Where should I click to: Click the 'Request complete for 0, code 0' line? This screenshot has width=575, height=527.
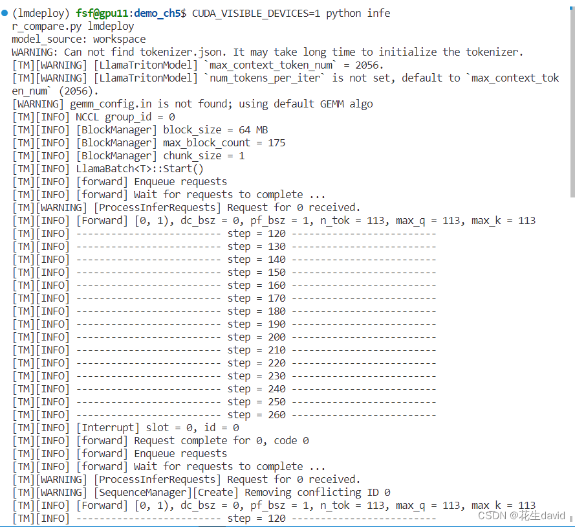[160, 441]
